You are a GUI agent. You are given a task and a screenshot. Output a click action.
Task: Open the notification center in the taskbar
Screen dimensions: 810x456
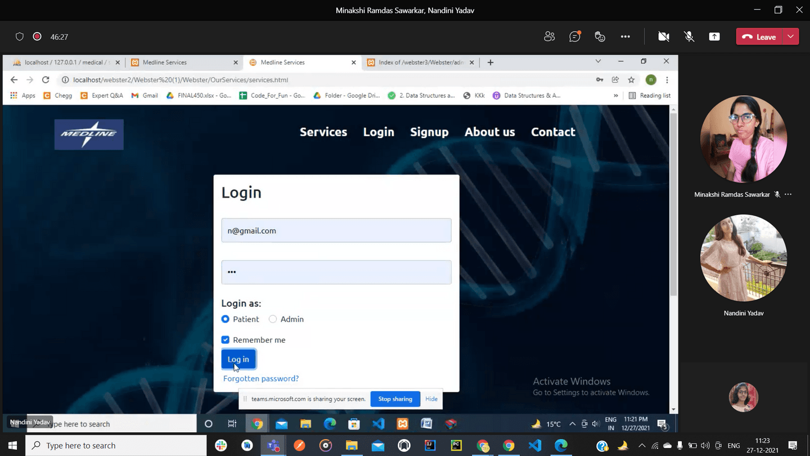(793, 446)
